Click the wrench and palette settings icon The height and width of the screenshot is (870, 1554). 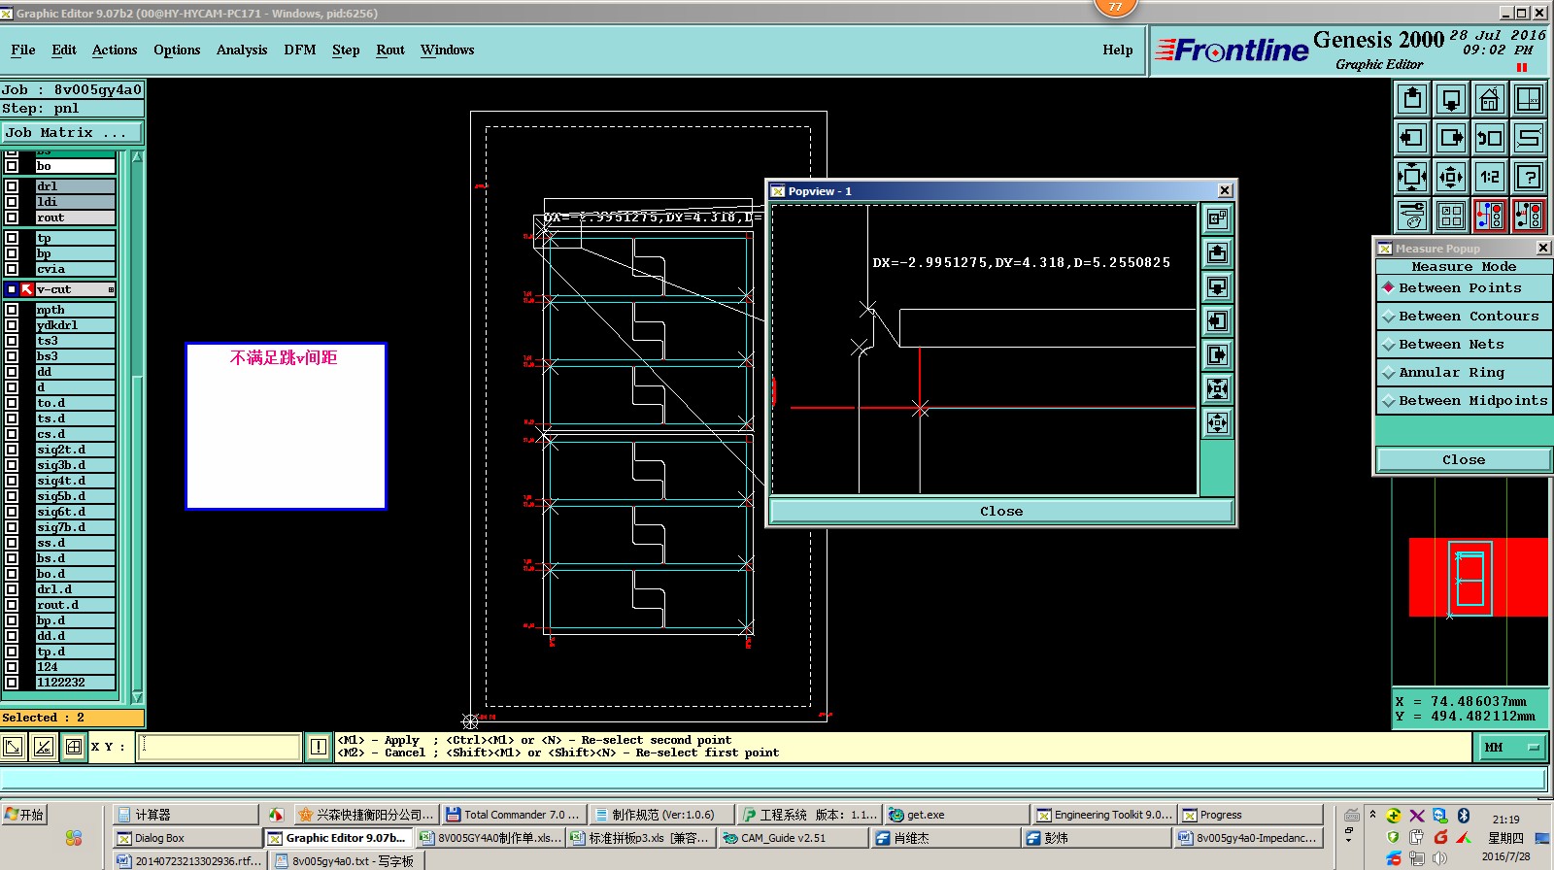pos(1411,216)
